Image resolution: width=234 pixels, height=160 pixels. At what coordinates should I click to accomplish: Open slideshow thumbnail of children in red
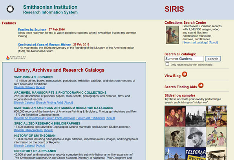click(175, 116)
